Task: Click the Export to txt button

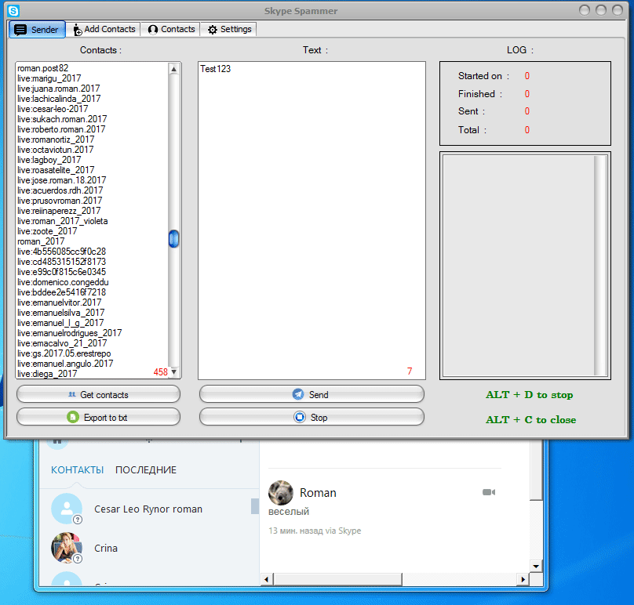Action: [98, 417]
